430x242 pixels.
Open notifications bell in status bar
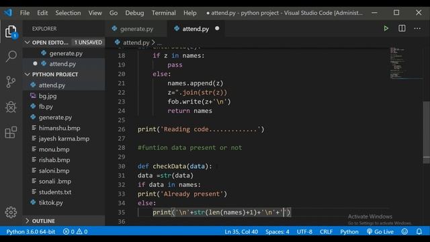[x=419, y=231]
